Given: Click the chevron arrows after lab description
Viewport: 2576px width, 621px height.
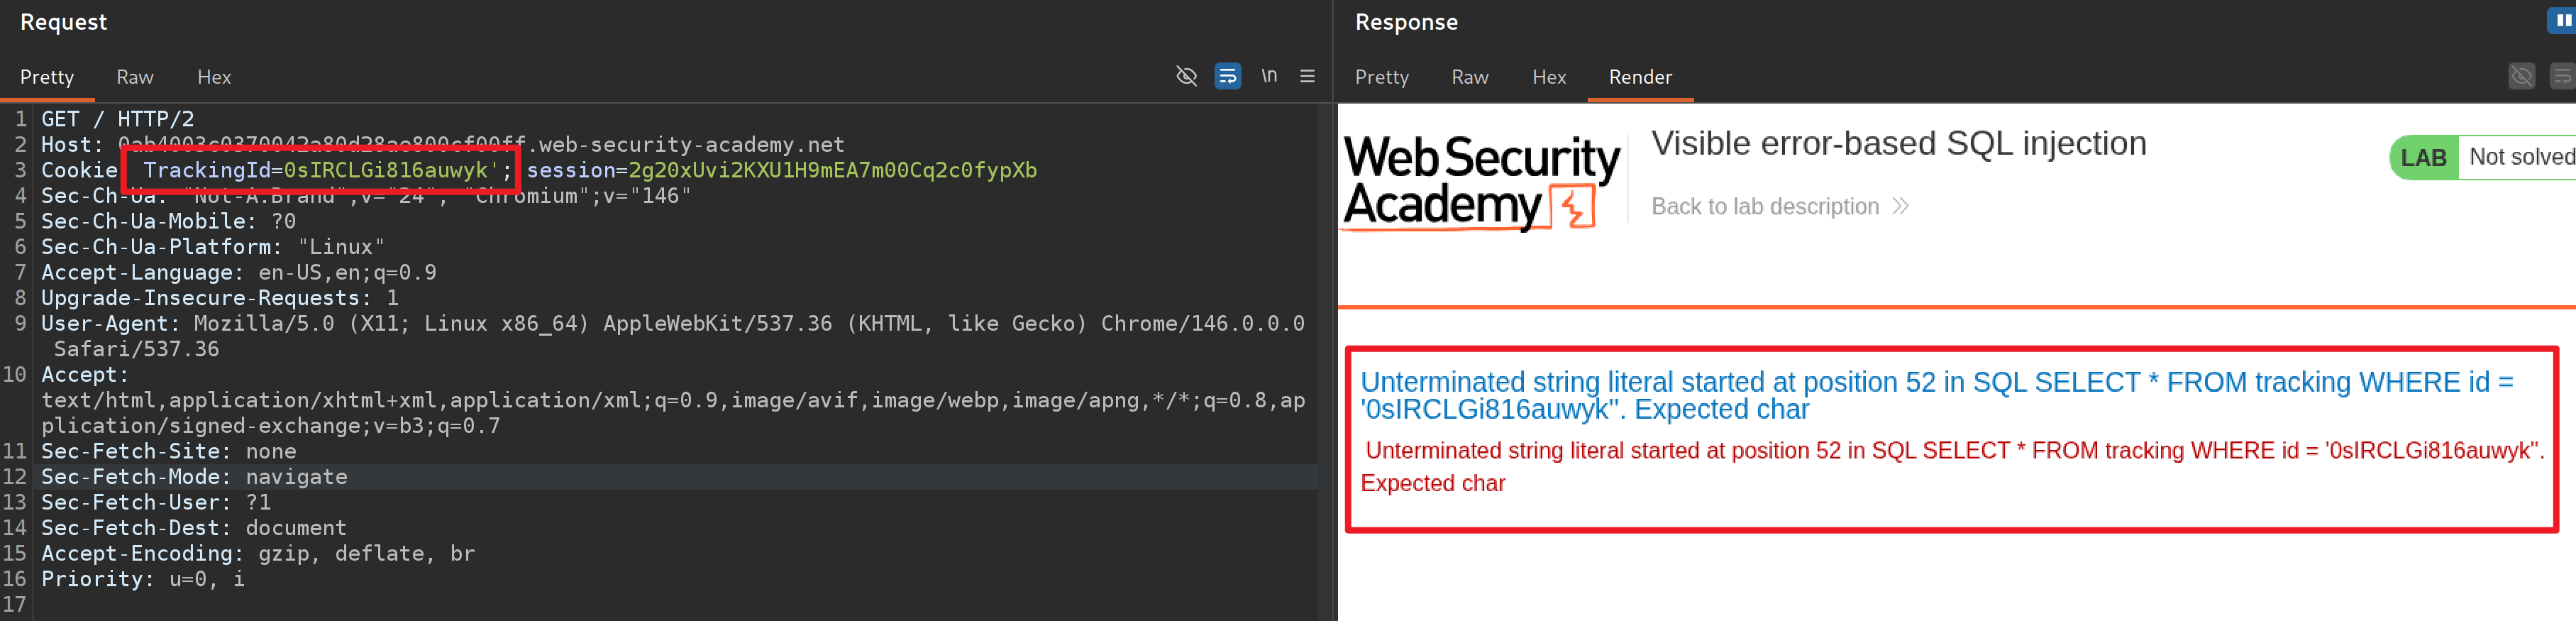Looking at the screenshot, I should tap(1900, 206).
